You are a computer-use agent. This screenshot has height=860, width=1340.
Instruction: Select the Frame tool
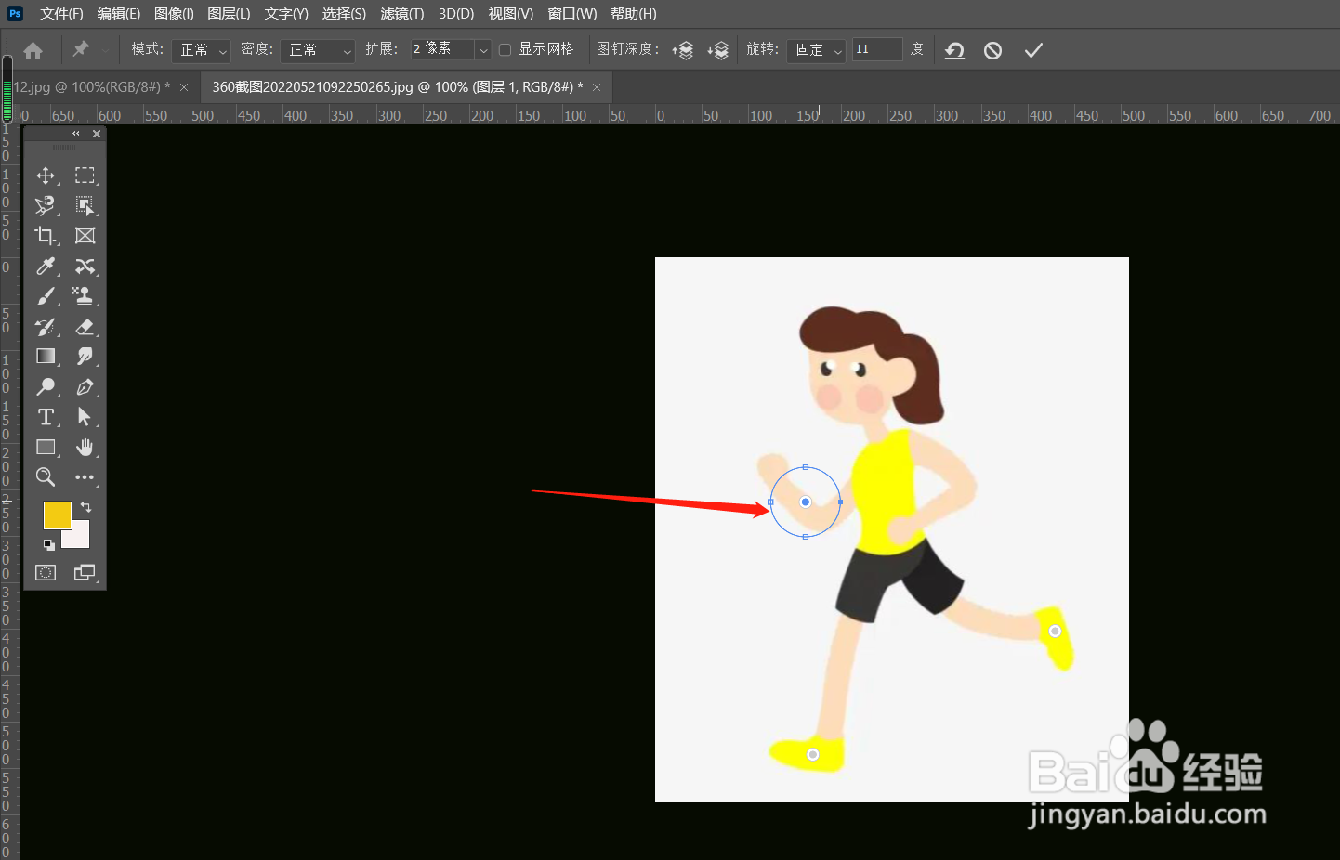coord(85,236)
